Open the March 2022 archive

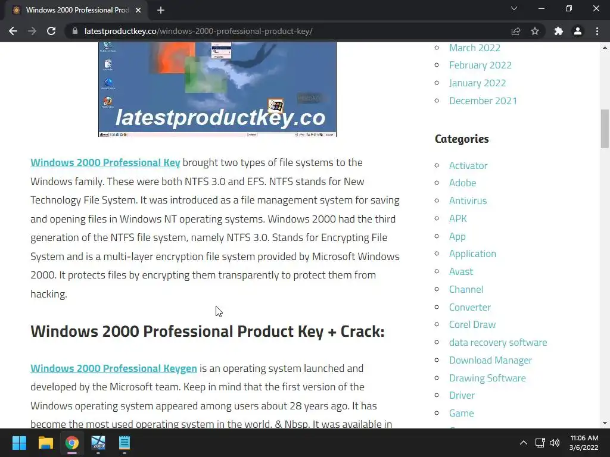(475, 48)
